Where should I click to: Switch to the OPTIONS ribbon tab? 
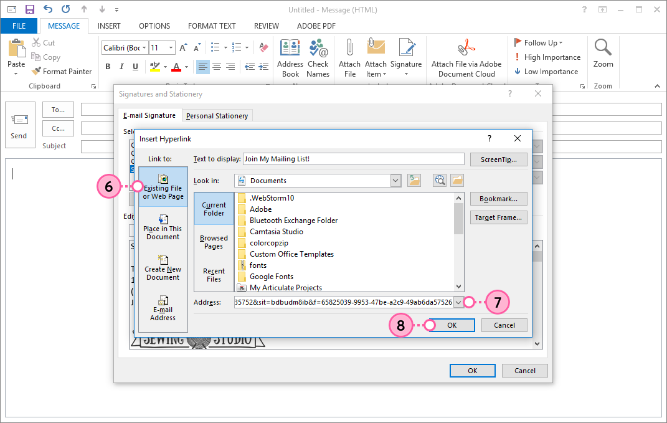[x=154, y=26]
